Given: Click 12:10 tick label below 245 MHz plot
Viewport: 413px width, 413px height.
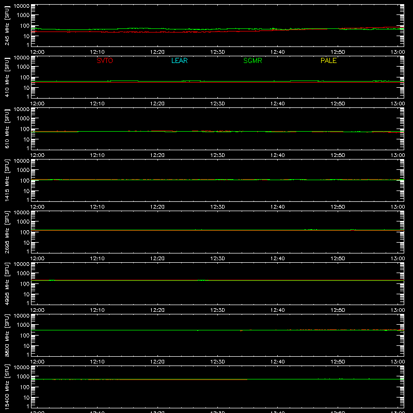Looking at the screenshot, I should pyautogui.click(x=97, y=52).
